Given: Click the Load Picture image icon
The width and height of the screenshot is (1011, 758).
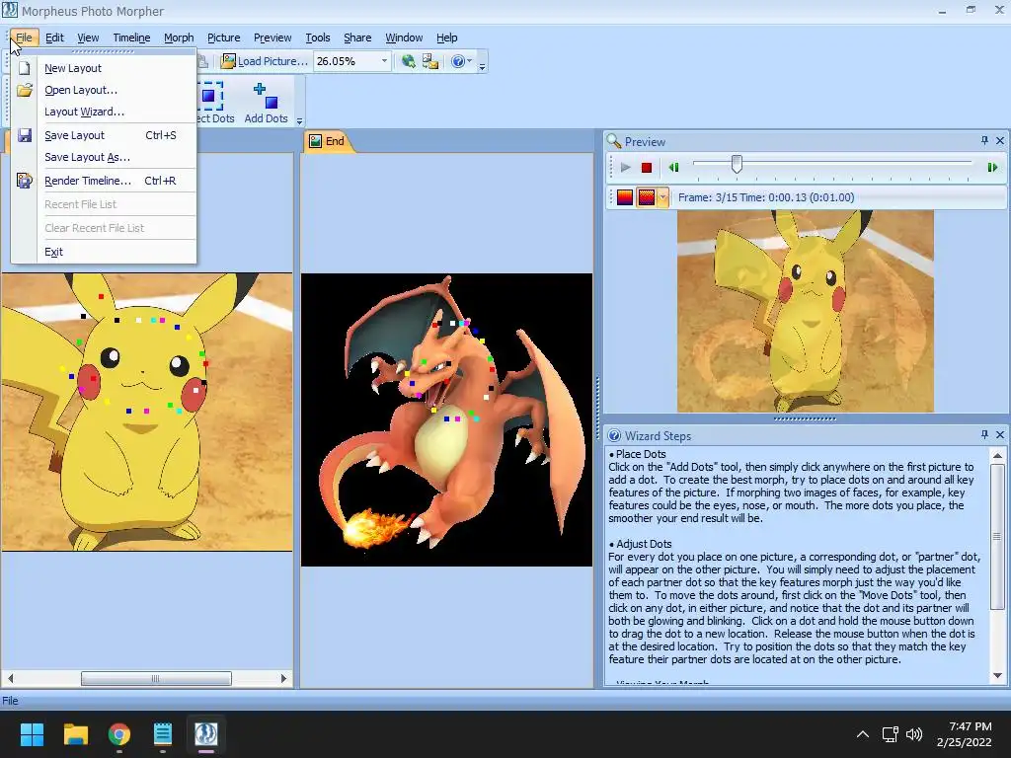Looking at the screenshot, I should [x=228, y=61].
